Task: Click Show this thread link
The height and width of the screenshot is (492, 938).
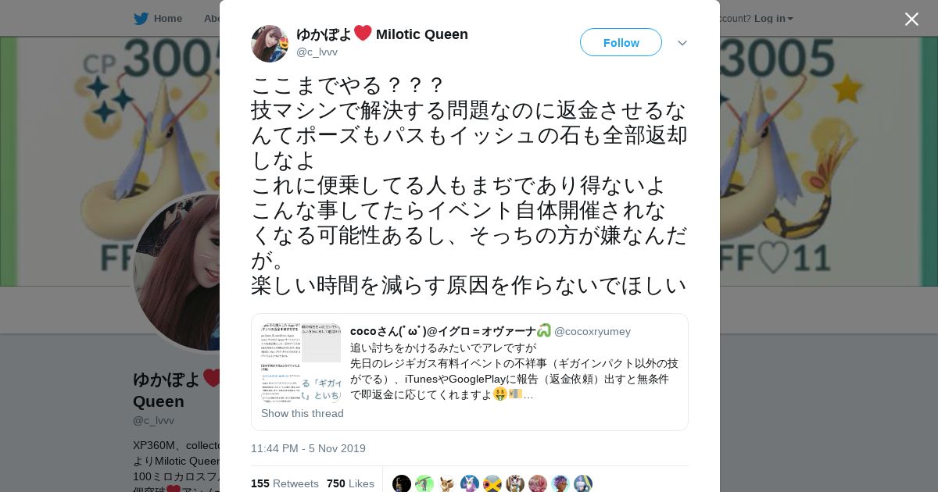Action: (x=303, y=413)
